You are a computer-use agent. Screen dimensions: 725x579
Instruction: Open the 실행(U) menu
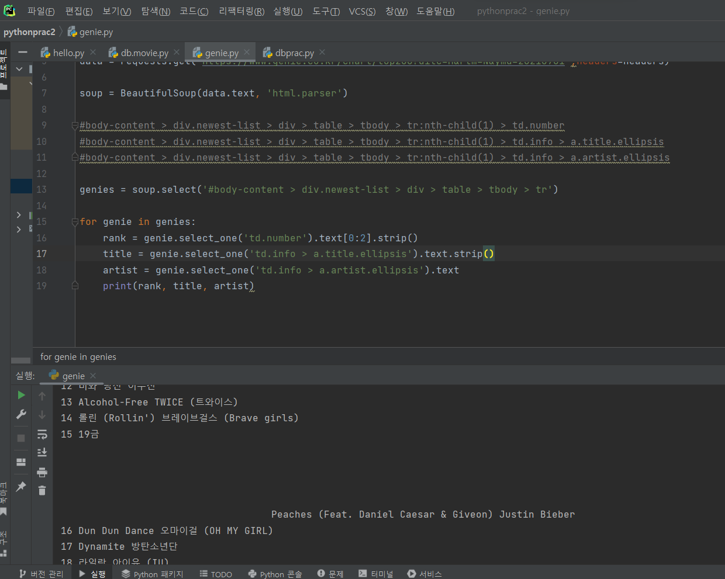pos(288,11)
